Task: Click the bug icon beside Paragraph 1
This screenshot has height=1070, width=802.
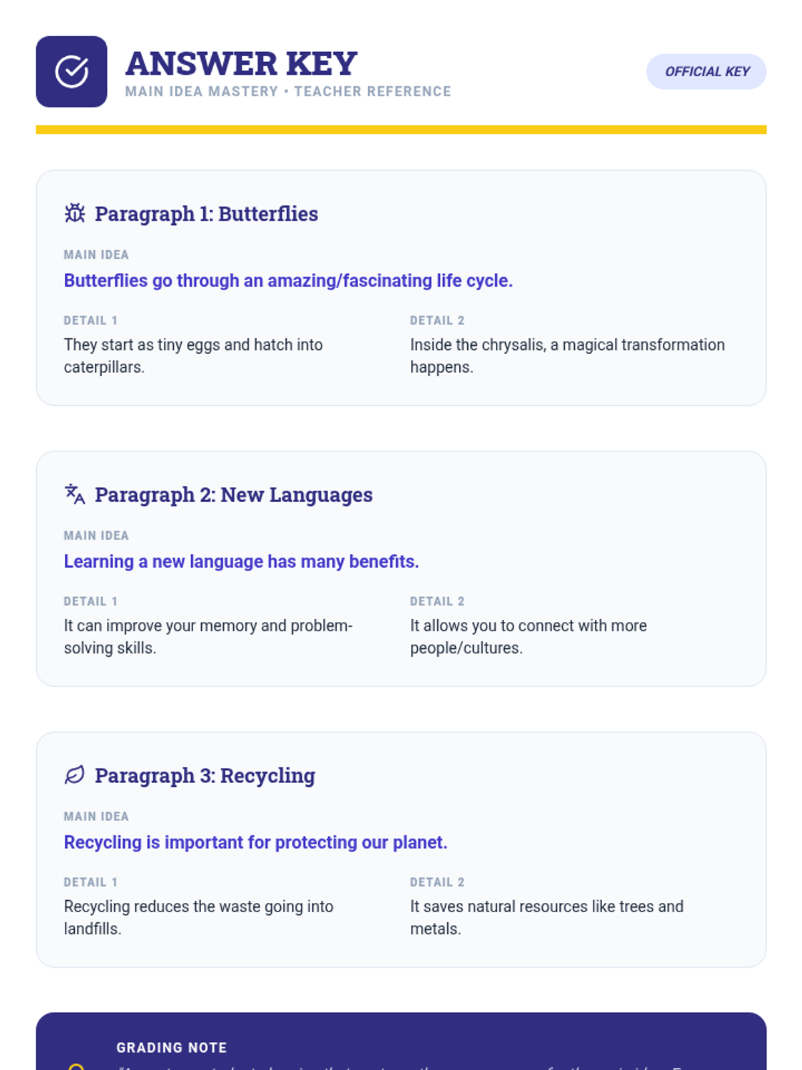Action: (74, 213)
